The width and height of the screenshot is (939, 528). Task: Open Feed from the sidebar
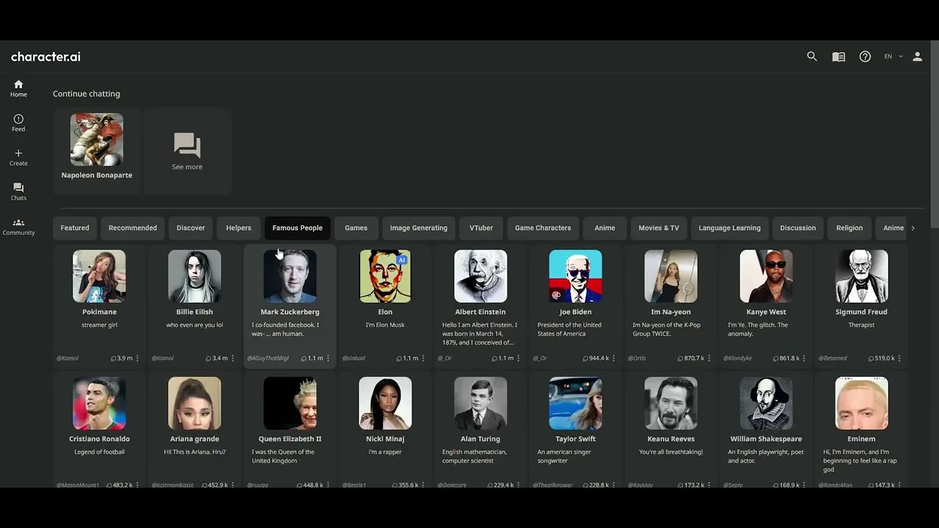[18, 122]
